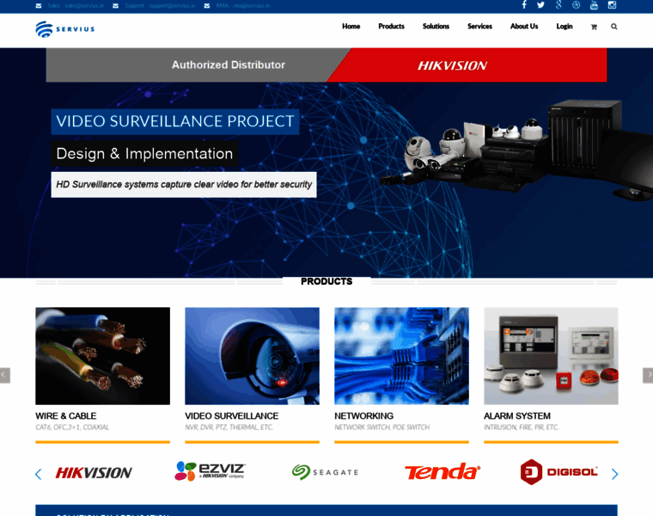
Task: Select the Digisol brand logo
Action: point(558,472)
